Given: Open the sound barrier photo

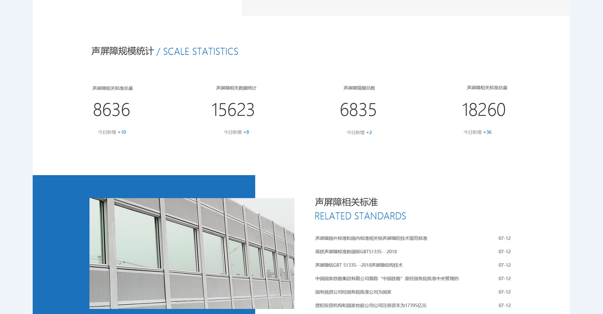Looking at the screenshot, I should (192, 253).
